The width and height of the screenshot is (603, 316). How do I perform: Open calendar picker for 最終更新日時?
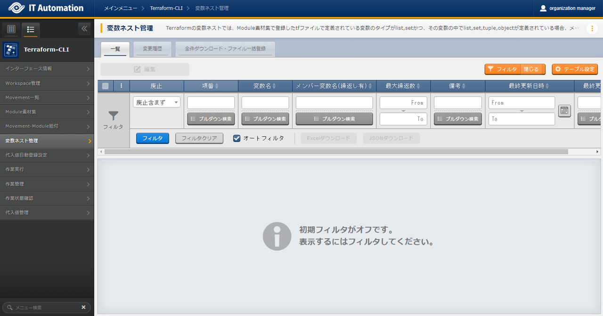click(x=564, y=111)
